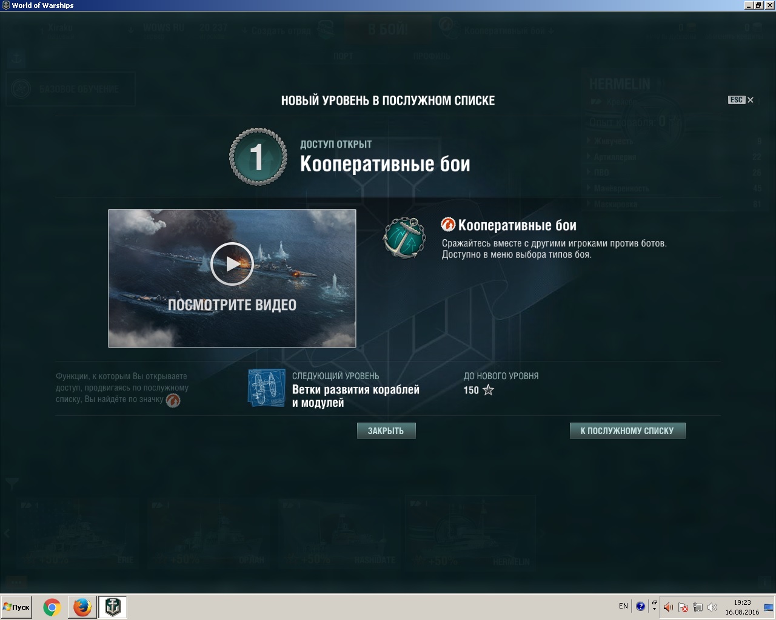Viewport: 776px width, 620px height.
Task: Open the 'Посмотрите видео' video thumbnail
Action: 232,279
